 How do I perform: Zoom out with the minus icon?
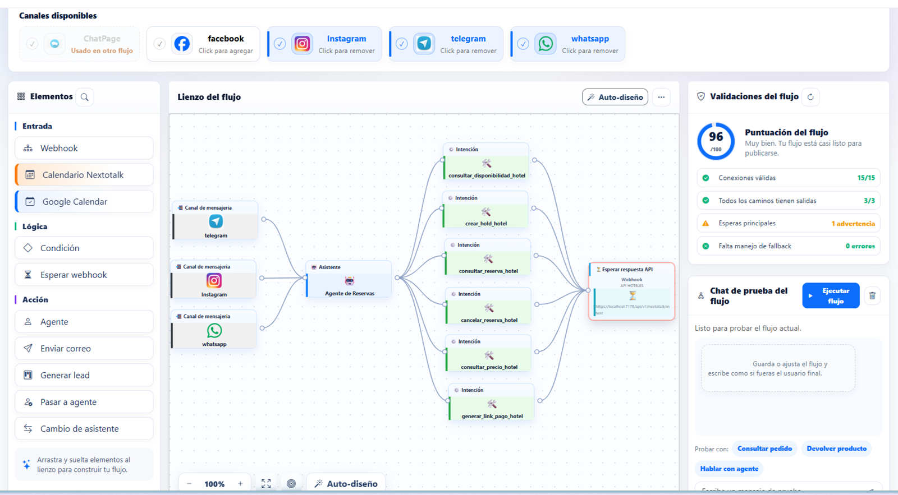(x=189, y=483)
